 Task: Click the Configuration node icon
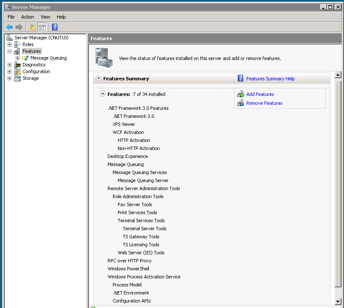17,72
